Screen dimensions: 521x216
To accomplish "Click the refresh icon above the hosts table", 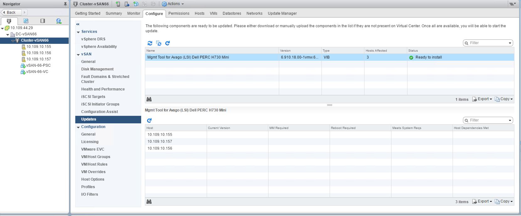I will (x=149, y=121).
